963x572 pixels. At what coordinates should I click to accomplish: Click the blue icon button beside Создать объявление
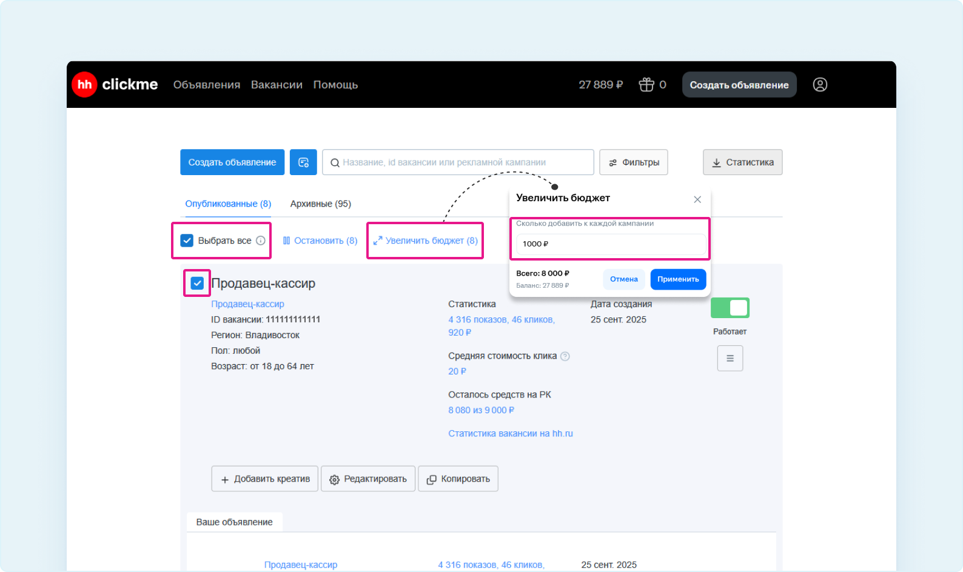point(303,162)
